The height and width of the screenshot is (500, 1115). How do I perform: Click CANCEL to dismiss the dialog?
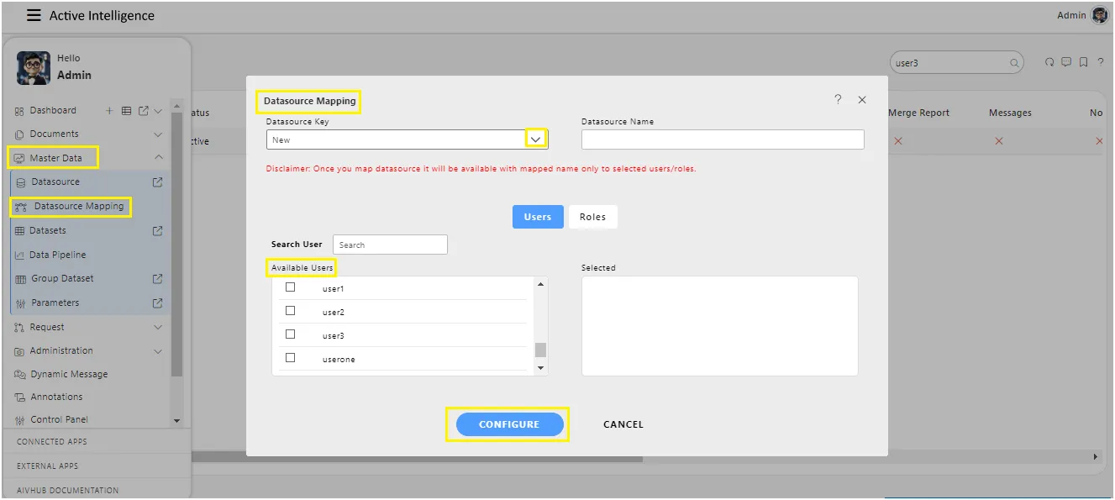623,424
